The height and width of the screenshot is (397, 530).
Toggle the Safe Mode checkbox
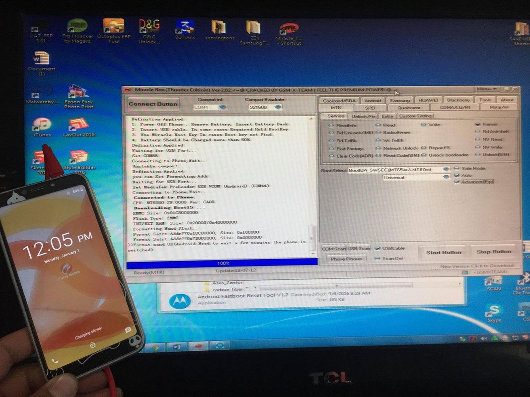tap(469, 168)
